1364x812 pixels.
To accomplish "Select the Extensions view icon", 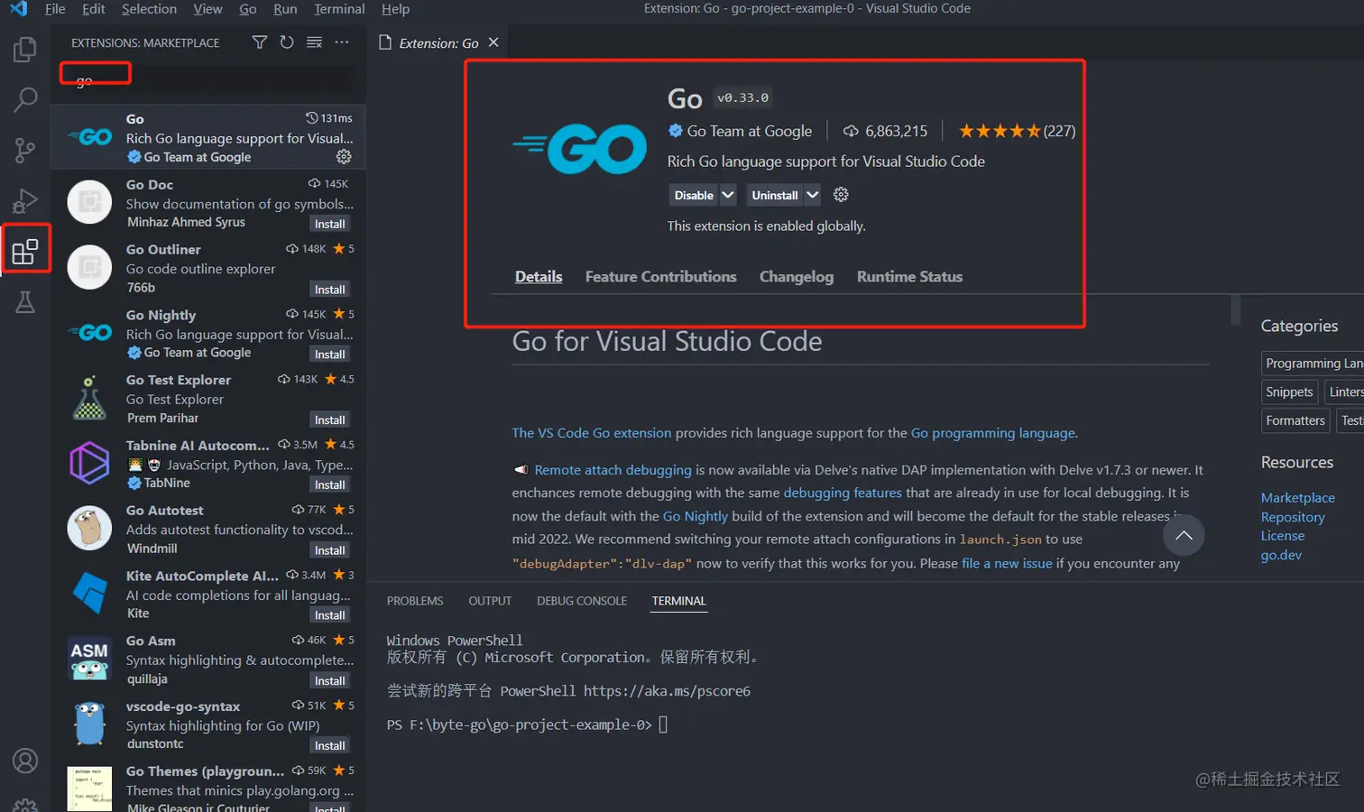I will click(25, 251).
